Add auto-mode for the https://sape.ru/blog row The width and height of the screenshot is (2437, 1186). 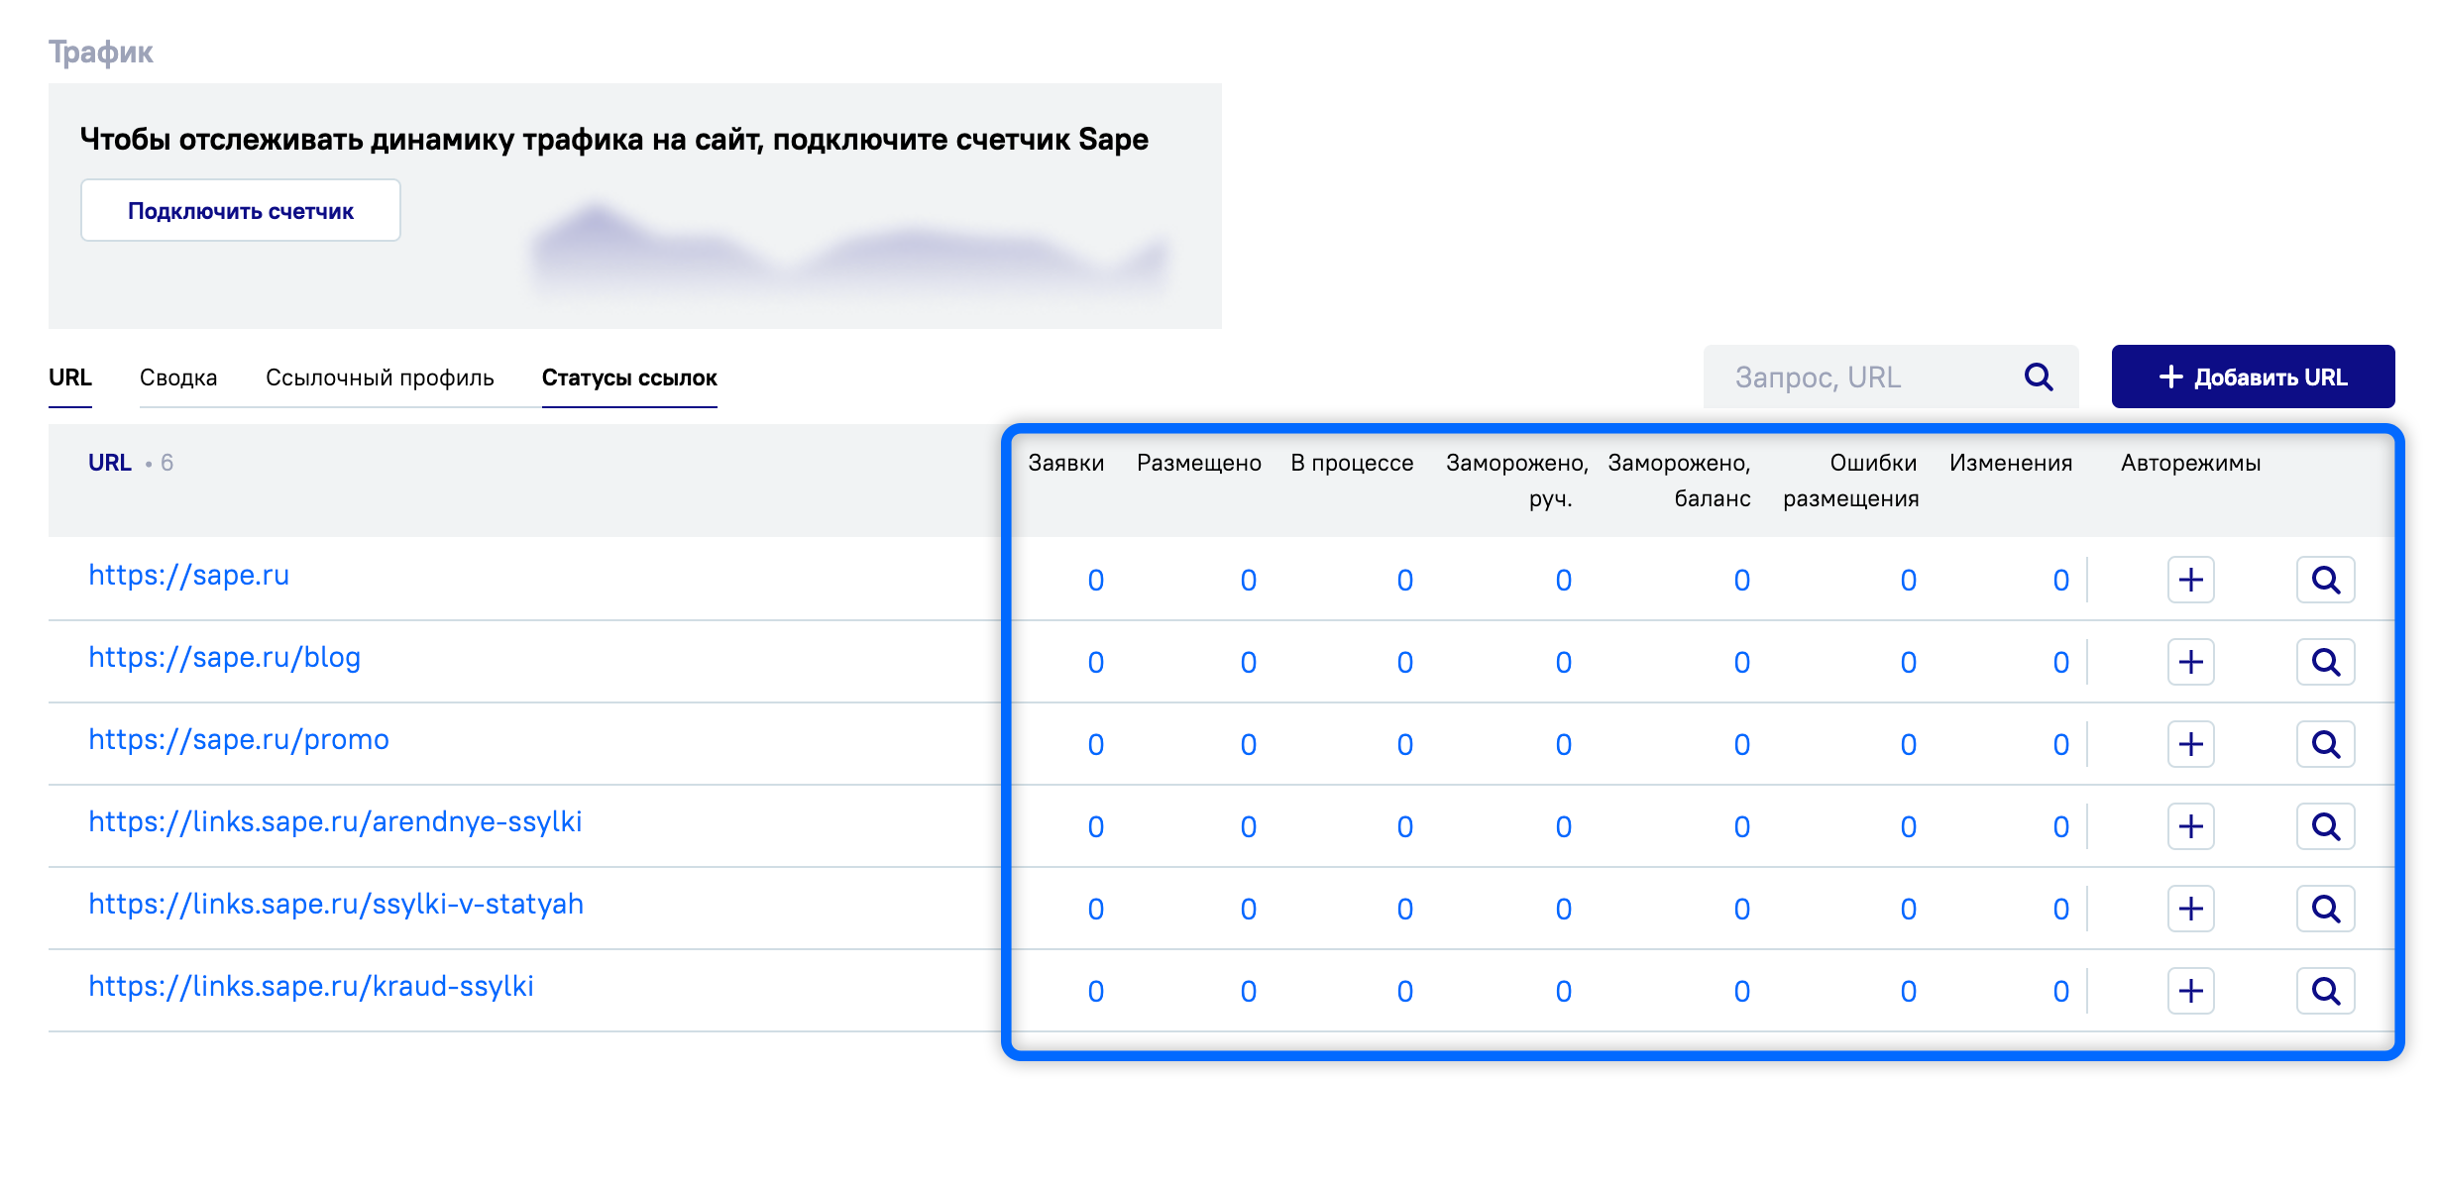[2190, 662]
